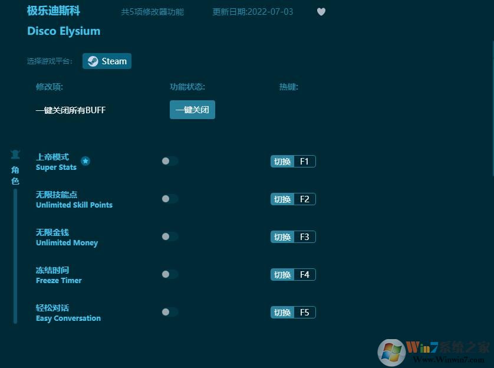Viewport: 494px width, 368px height.
Task: Click the 选择游戏平台 platform selector area
Action: click(50, 61)
